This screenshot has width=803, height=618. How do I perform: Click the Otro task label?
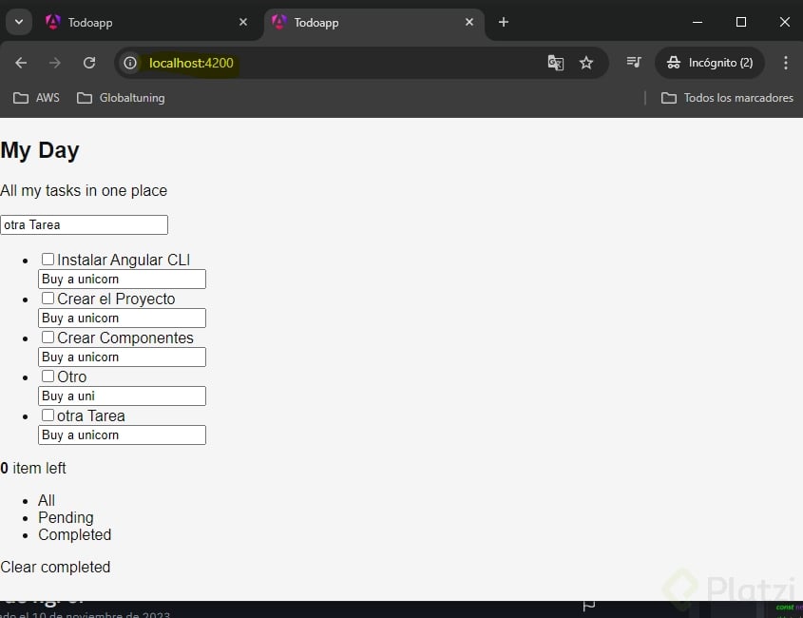point(71,377)
